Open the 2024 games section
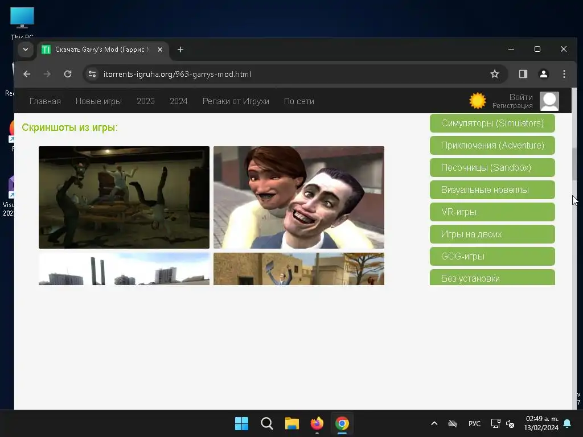The height and width of the screenshot is (437, 583). tap(178, 101)
